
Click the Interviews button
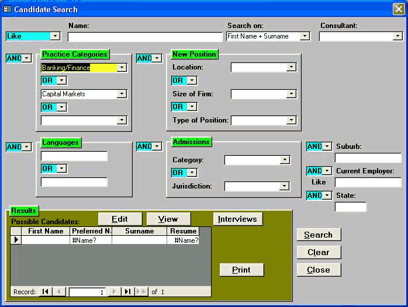point(237,219)
